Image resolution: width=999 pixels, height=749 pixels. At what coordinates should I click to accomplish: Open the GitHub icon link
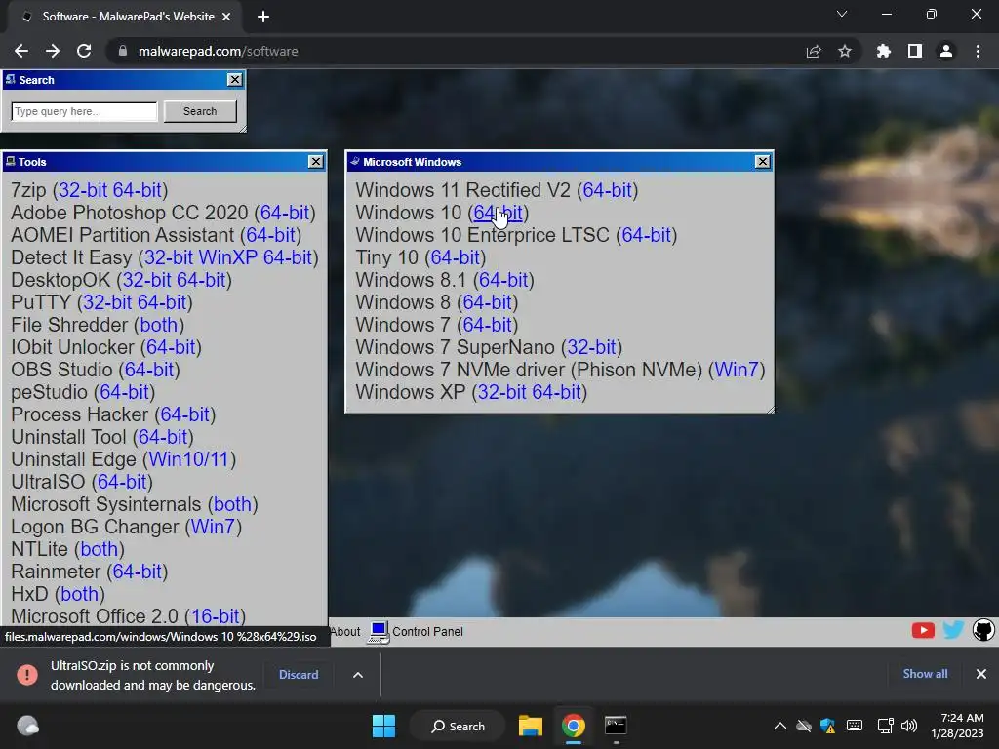(x=983, y=631)
